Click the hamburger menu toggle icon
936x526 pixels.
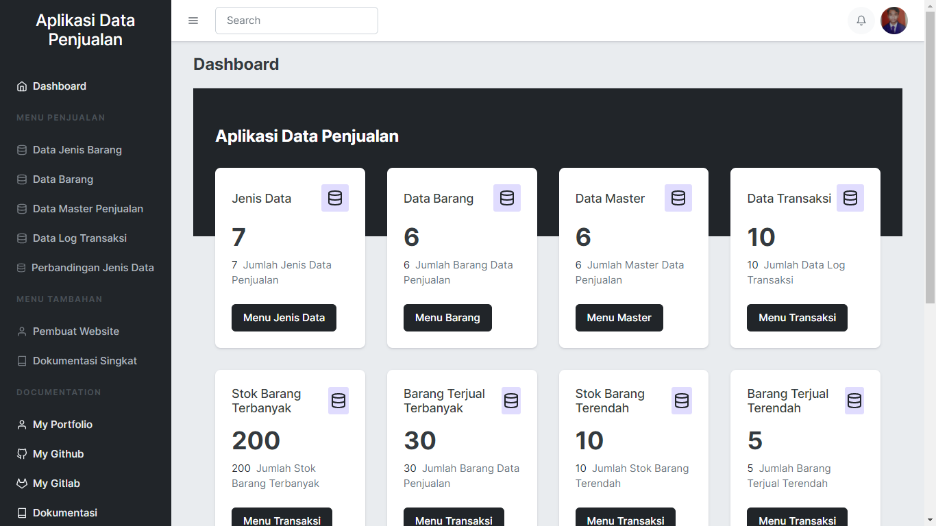coord(193,21)
